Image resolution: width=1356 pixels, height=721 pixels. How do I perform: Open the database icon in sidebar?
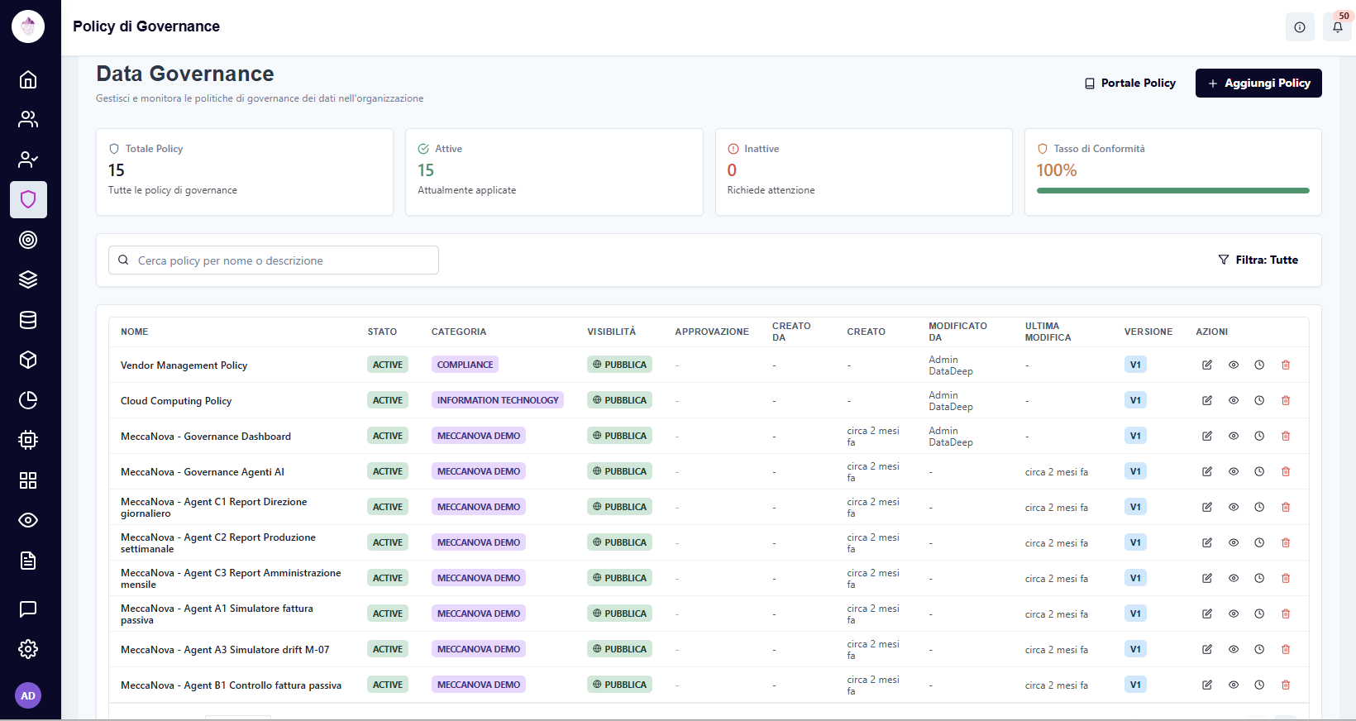point(28,320)
